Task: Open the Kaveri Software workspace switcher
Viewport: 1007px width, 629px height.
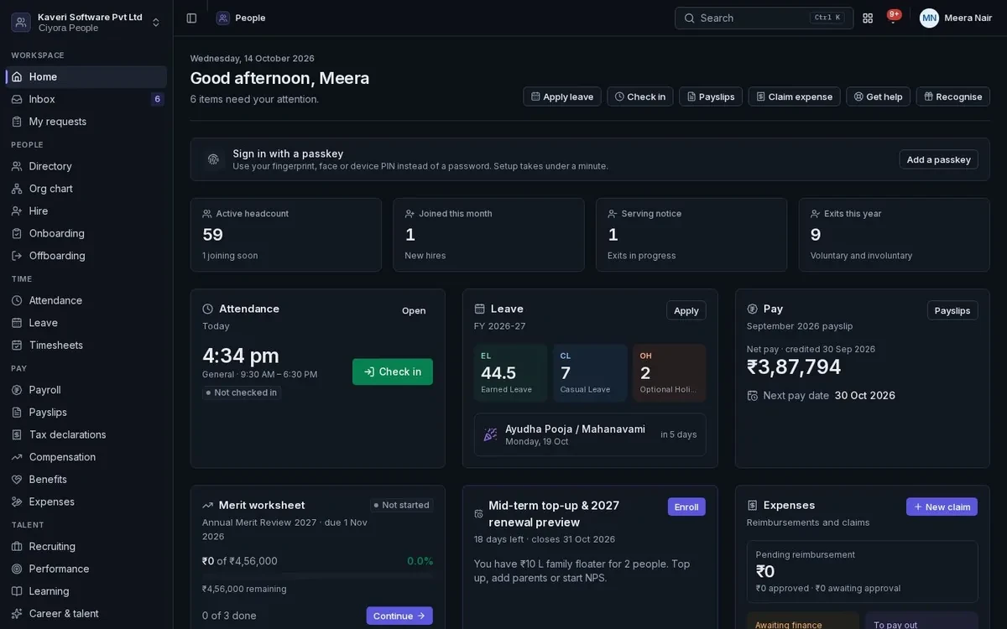Action: (x=86, y=22)
